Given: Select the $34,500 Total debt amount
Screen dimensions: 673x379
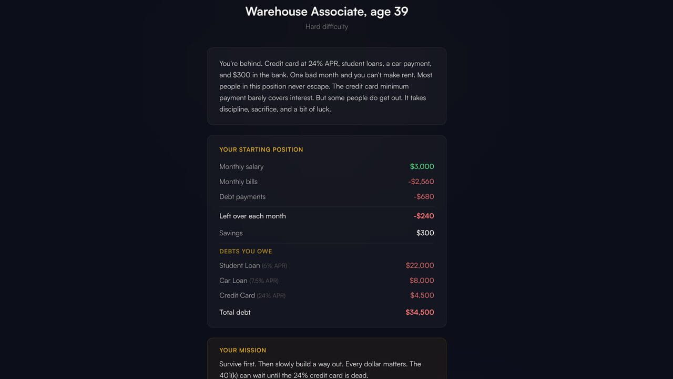Looking at the screenshot, I should point(420,312).
